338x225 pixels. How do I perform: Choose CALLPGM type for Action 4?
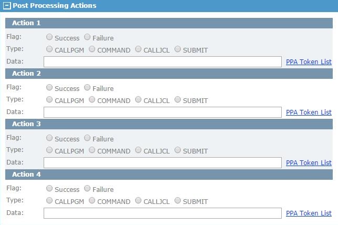pyautogui.click(x=49, y=200)
